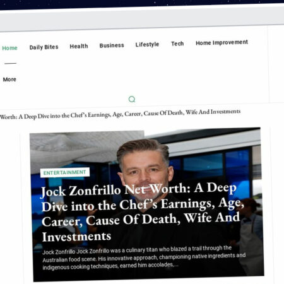This screenshot has width=284, height=284.
Task: Click the article excerpt about culinary titan
Action: 144,257
